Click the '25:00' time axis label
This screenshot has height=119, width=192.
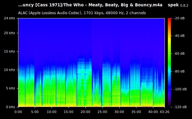[x=102, y=112]
